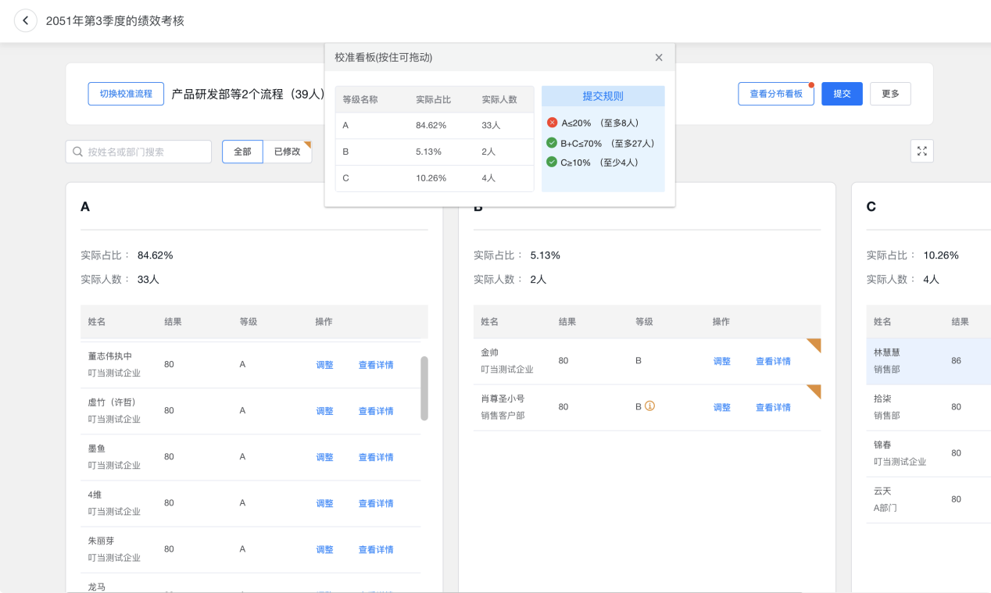This screenshot has width=991, height=593.
Task: Go back with the arrow button
Action: tap(25, 21)
